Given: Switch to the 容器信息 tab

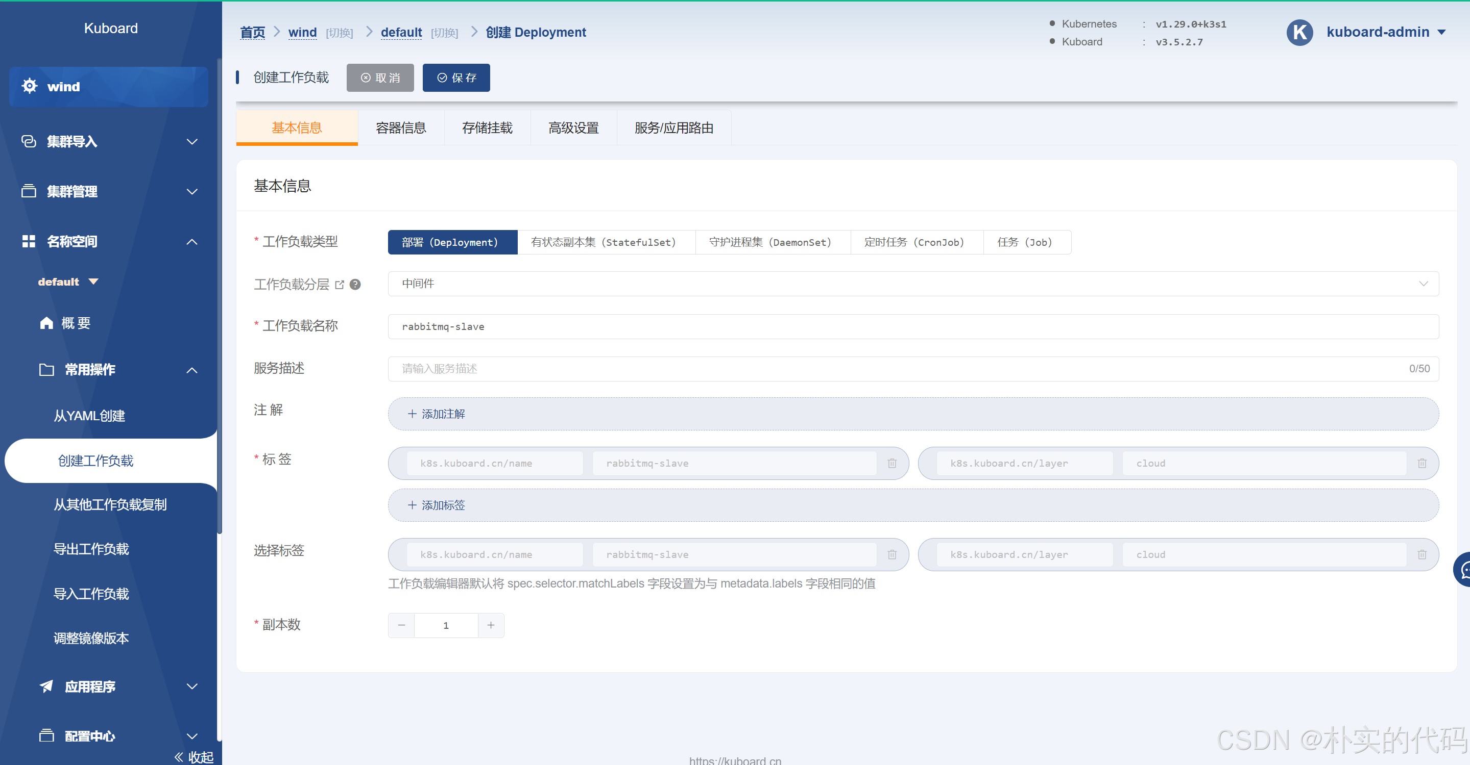Looking at the screenshot, I should tap(401, 127).
